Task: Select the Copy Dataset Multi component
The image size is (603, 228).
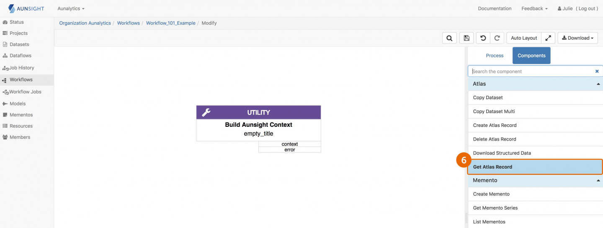Action: (535, 111)
